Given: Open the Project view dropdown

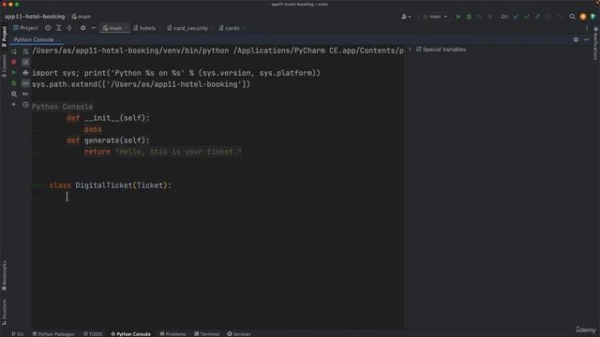Looking at the screenshot, I should click(25, 28).
